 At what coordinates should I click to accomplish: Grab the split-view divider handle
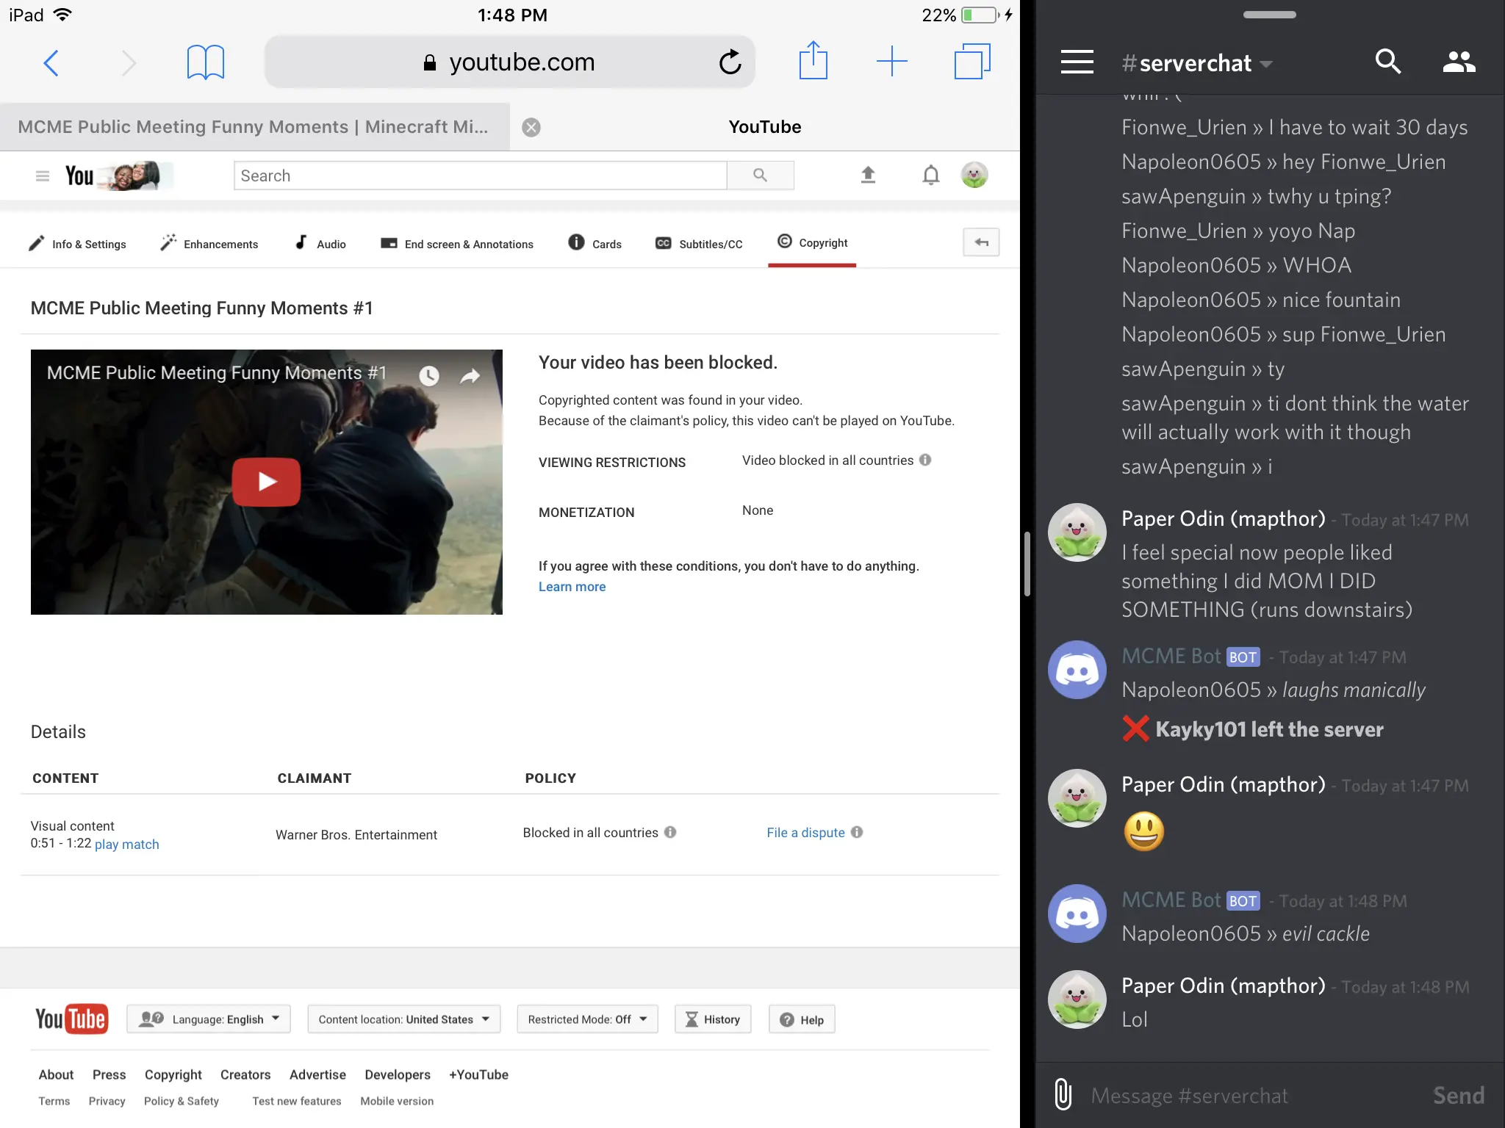click(1027, 564)
